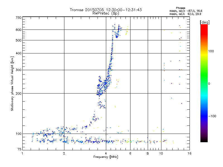Viewport: 223px width, 167px height.
Task: Click the x-axis tick label '10'
Action: (161, 153)
